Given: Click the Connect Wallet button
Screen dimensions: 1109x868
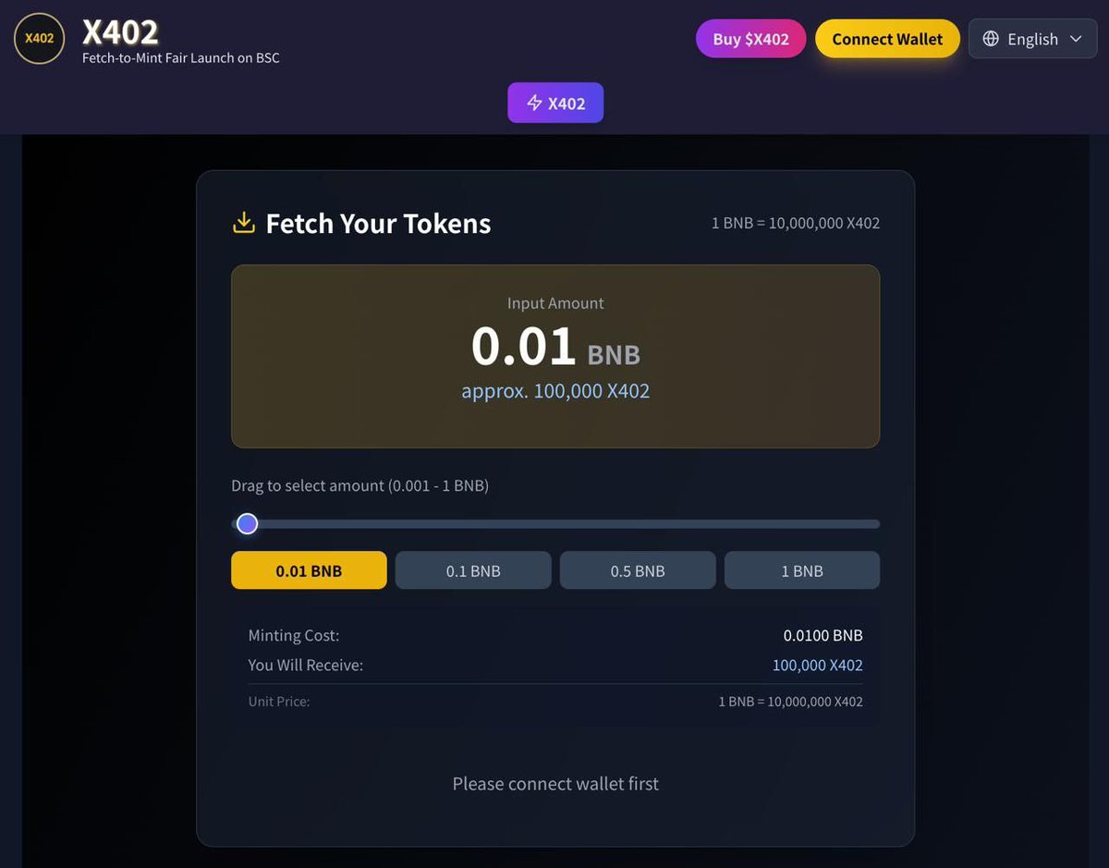Looking at the screenshot, I should coord(887,39).
